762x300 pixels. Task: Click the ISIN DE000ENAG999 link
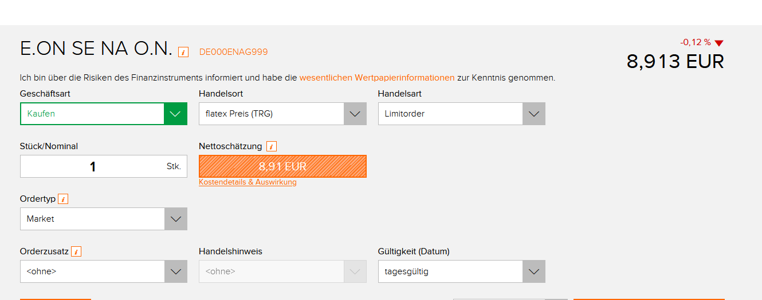click(x=233, y=52)
